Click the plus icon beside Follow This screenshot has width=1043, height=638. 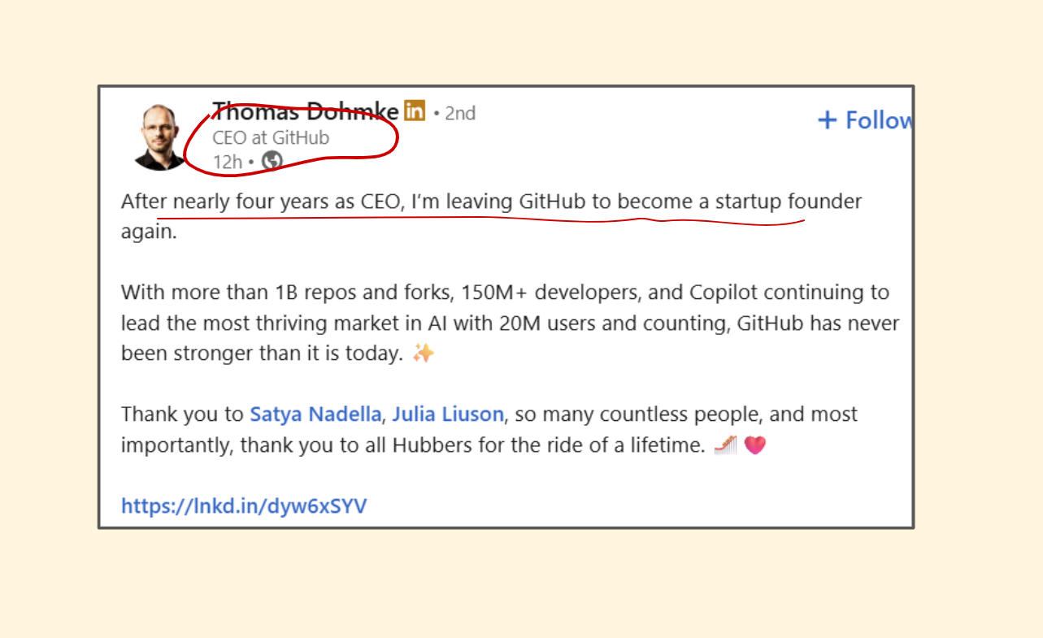[827, 120]
